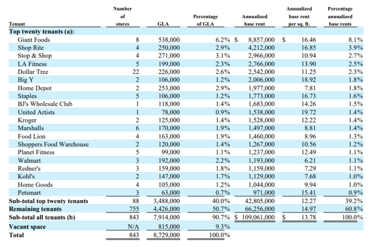Screen dimensions: 375x247
Task: Click sub-total top twenty GLA 3,488,000
Action: coord(166,201)
